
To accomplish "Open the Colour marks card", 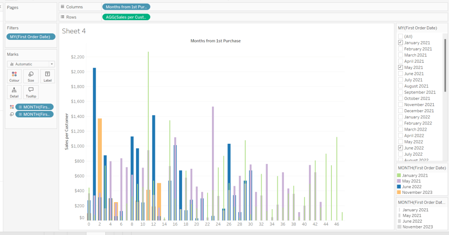I will tap(14, 76).
